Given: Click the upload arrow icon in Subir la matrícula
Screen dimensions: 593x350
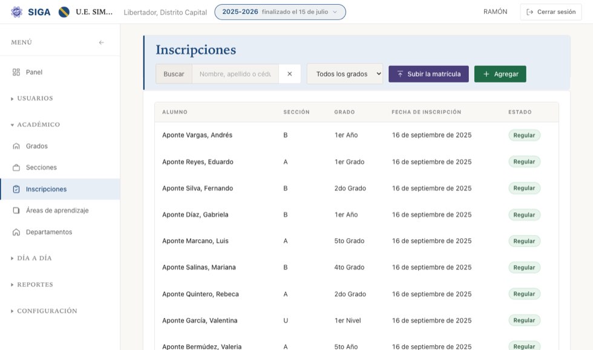Looking at the screenshot, I should point(400,74).
